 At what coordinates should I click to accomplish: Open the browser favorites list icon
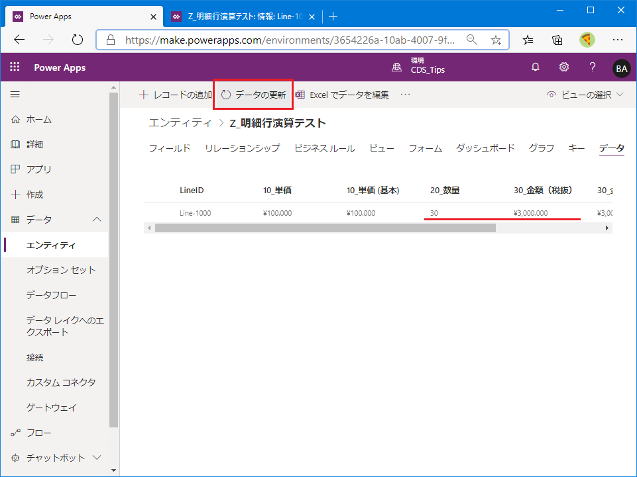pyautogui.click(x=528, y=39)
